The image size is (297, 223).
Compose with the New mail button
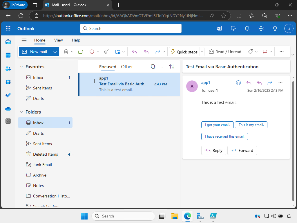(x=35, y=52)
